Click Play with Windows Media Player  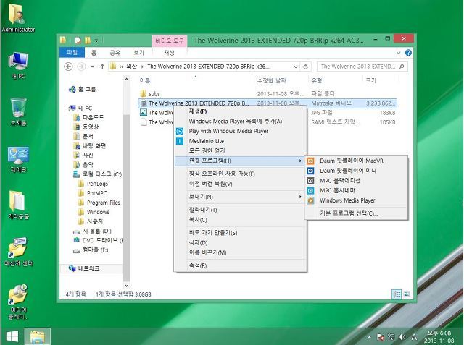[x=240, y=131]
